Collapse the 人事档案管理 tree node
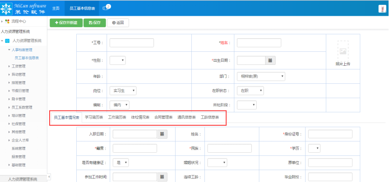Screen dimensions: 389x182 coord(9,50)
